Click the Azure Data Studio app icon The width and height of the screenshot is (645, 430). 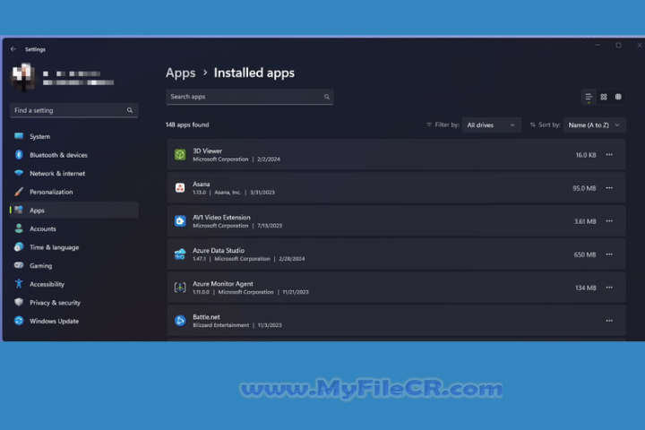point(180,254)
